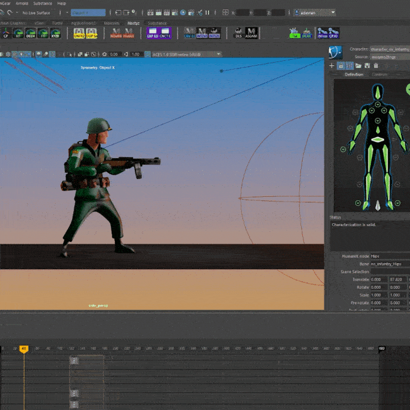410x410 pixels.
Task: Open the Source dropdown in HumanIK
Action: click(x=390, y=57)
